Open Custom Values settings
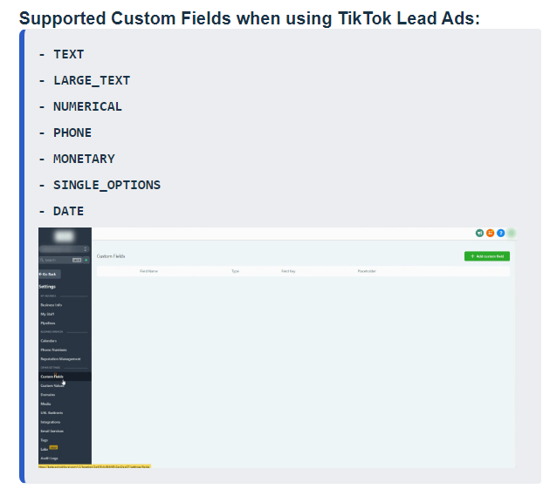This screenshot has width=550, height=489. tap(52, 385)
